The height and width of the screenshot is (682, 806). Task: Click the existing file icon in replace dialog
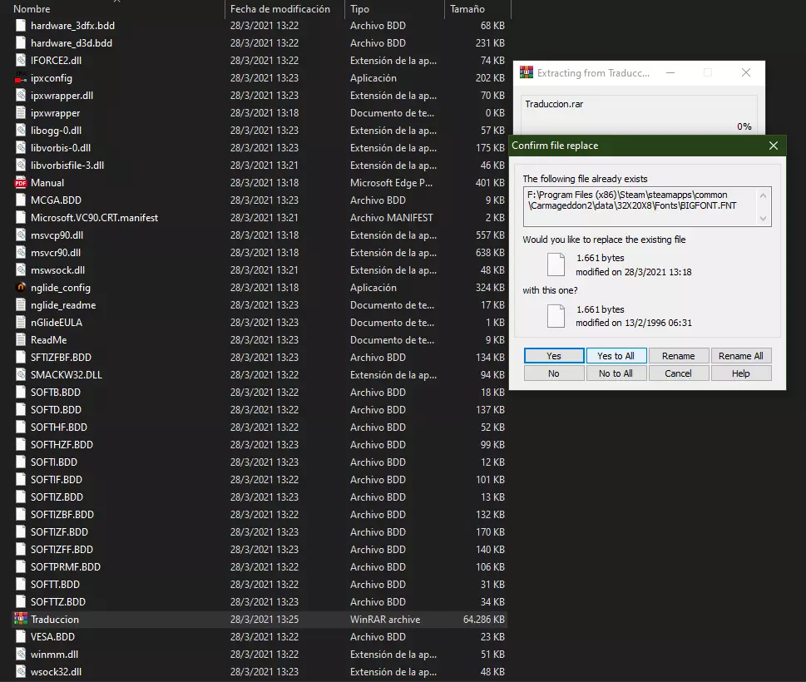pyautogui.click(x=556, y=264)
